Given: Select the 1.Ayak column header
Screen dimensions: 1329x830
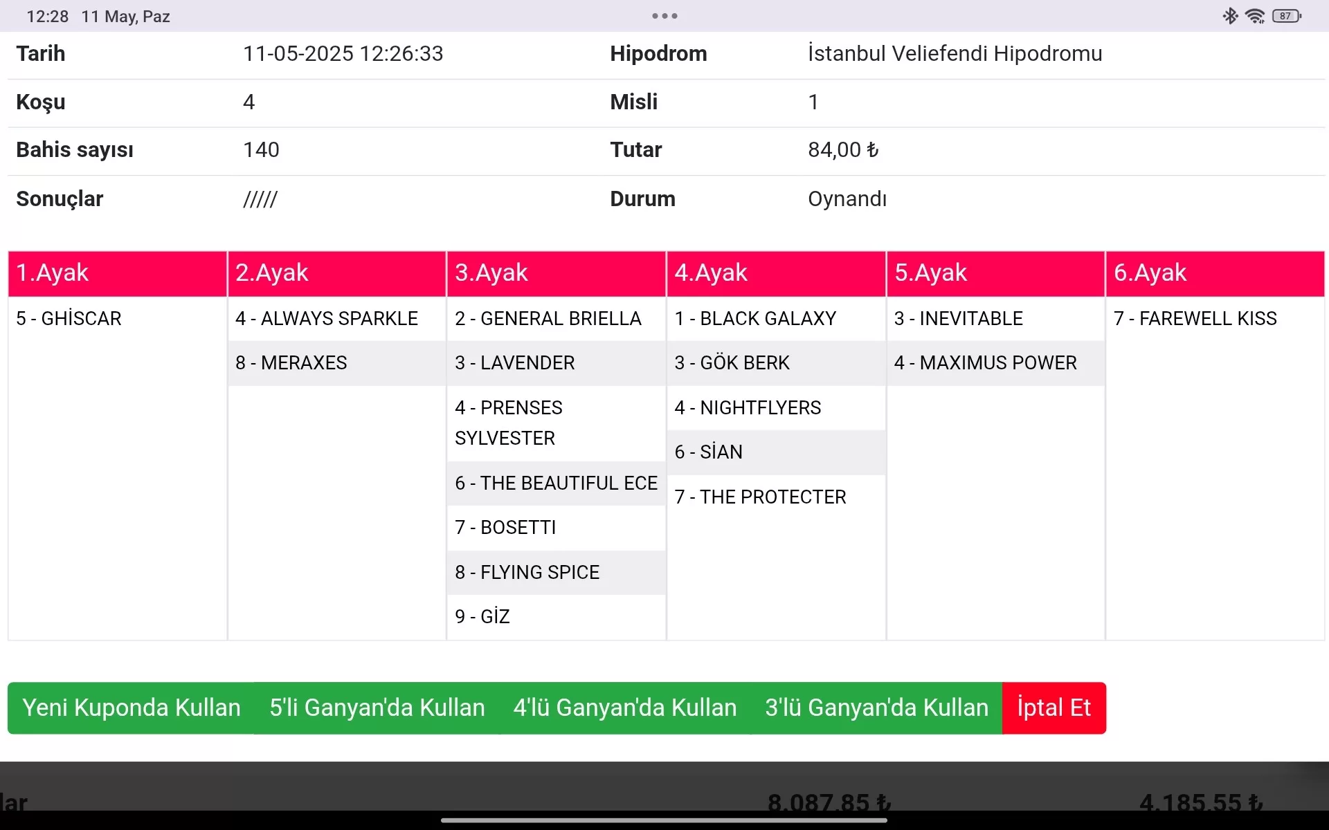Looking at the screenshot, I should (117, 273).
